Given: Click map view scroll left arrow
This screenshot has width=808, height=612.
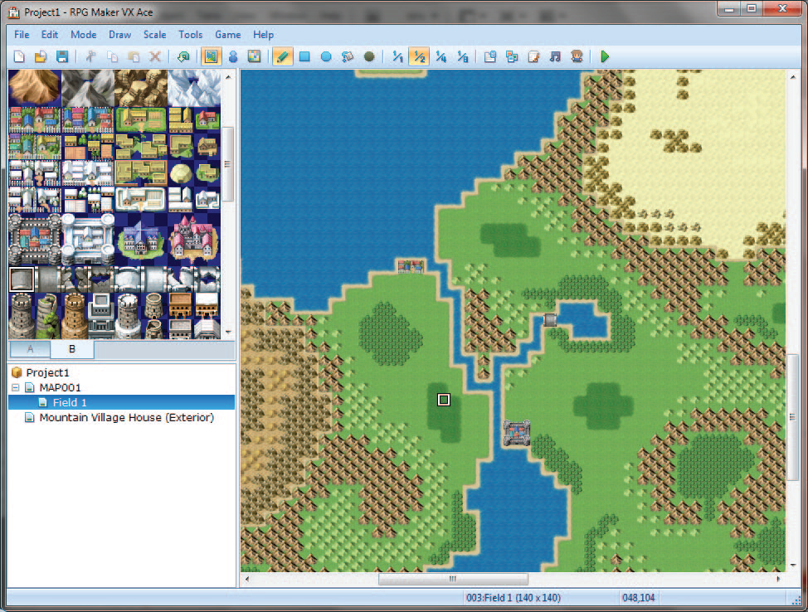Looking at the screenshot, I should click(x=247, y=579).
